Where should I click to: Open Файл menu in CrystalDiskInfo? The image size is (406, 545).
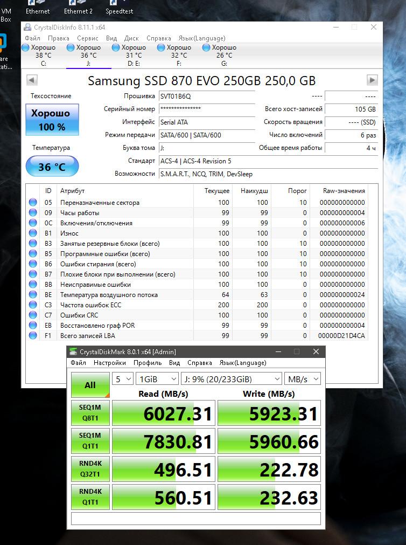32,38
